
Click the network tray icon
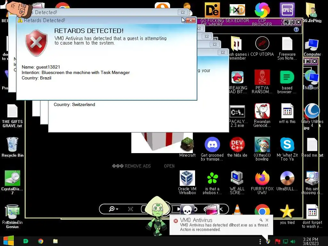[285, 242]
